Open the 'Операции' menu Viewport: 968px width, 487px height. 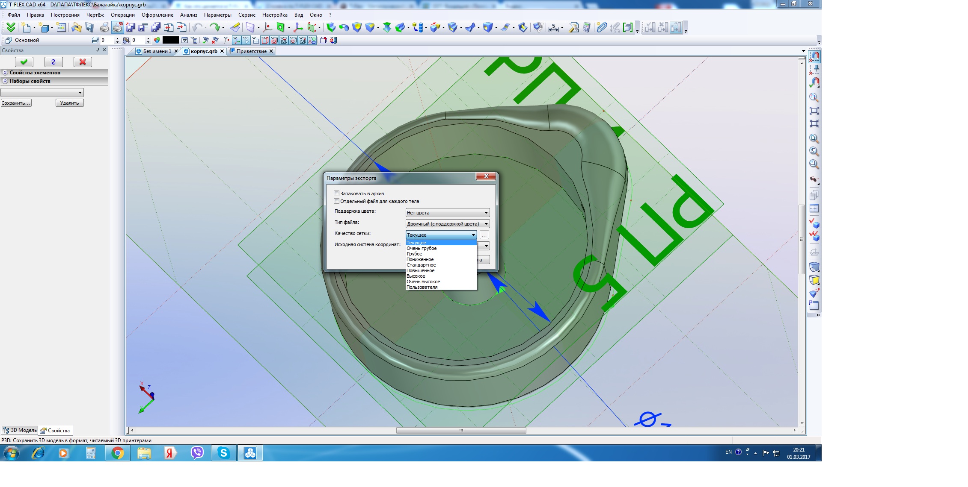[122, 15]
